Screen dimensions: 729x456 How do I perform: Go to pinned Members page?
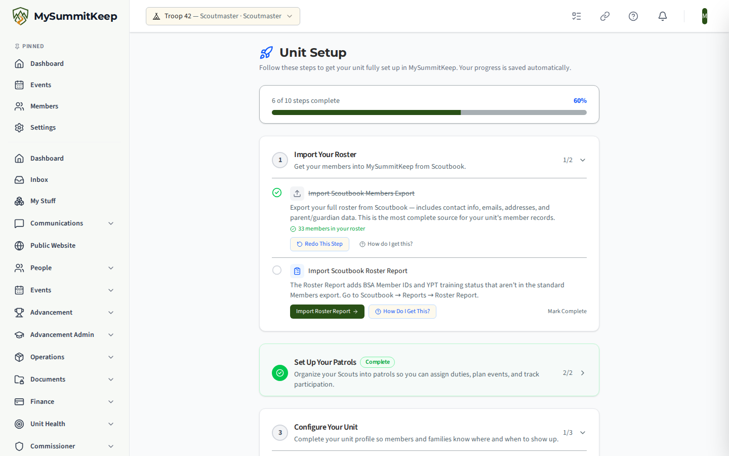point(65,106)
